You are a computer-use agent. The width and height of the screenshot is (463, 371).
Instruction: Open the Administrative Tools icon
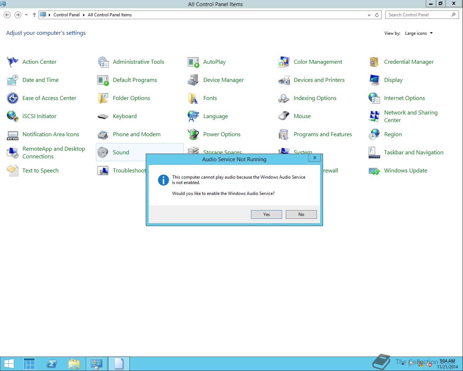point(103,62)
